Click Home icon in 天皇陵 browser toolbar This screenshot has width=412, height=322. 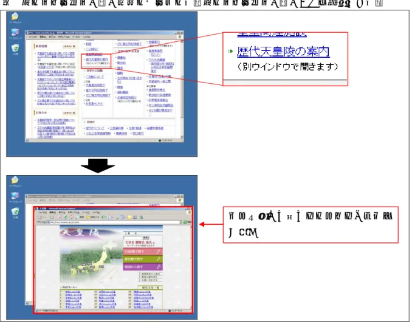tap(71, 218)
